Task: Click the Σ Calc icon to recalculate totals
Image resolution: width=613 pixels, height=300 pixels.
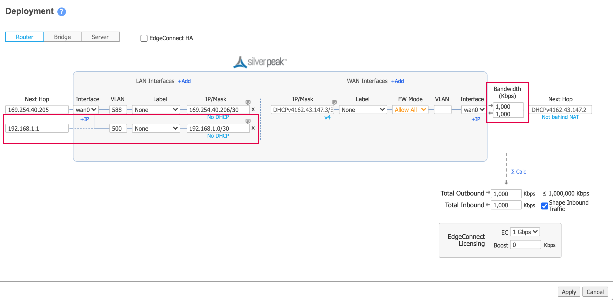Action: [x=518, y=171]
